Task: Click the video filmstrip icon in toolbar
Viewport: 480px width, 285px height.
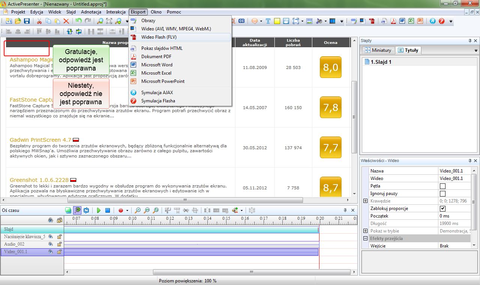Action: (x=332, y=21)
